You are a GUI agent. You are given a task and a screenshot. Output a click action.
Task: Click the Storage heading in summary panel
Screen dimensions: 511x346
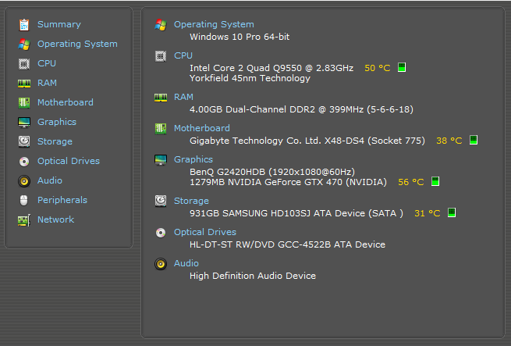pyautogui.click(x=191, y=201)
